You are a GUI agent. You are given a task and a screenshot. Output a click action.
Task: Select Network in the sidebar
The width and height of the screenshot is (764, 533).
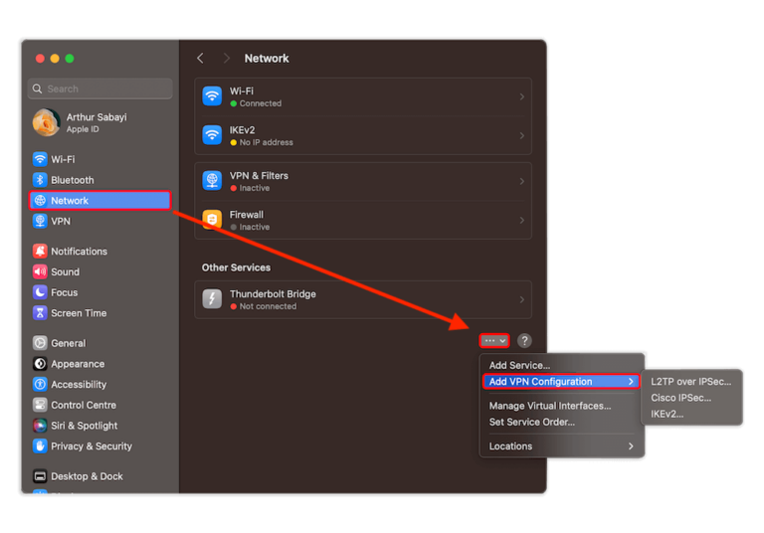pyautogui.click(x=99, y=200)
